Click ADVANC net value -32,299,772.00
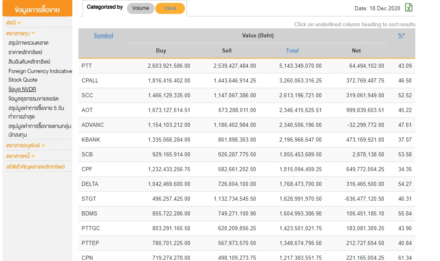Image resolution: width=440 pixels, height=261 pixels. (x=366, y=125)
